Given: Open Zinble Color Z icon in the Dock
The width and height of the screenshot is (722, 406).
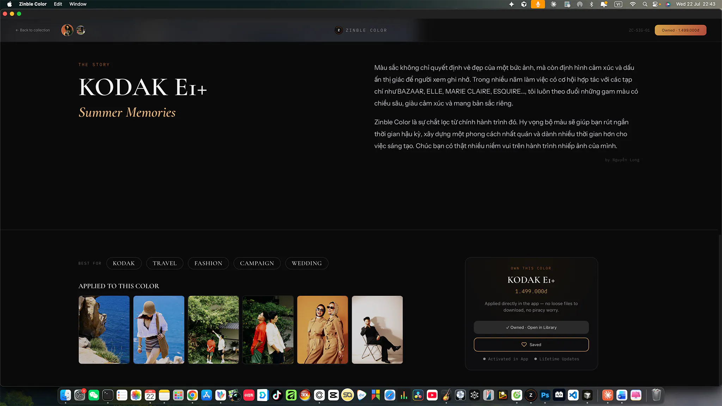Looking at the screenshot, I should point(531,395).
